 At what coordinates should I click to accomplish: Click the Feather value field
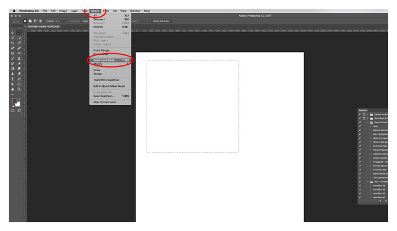click(x=60, y=21)
